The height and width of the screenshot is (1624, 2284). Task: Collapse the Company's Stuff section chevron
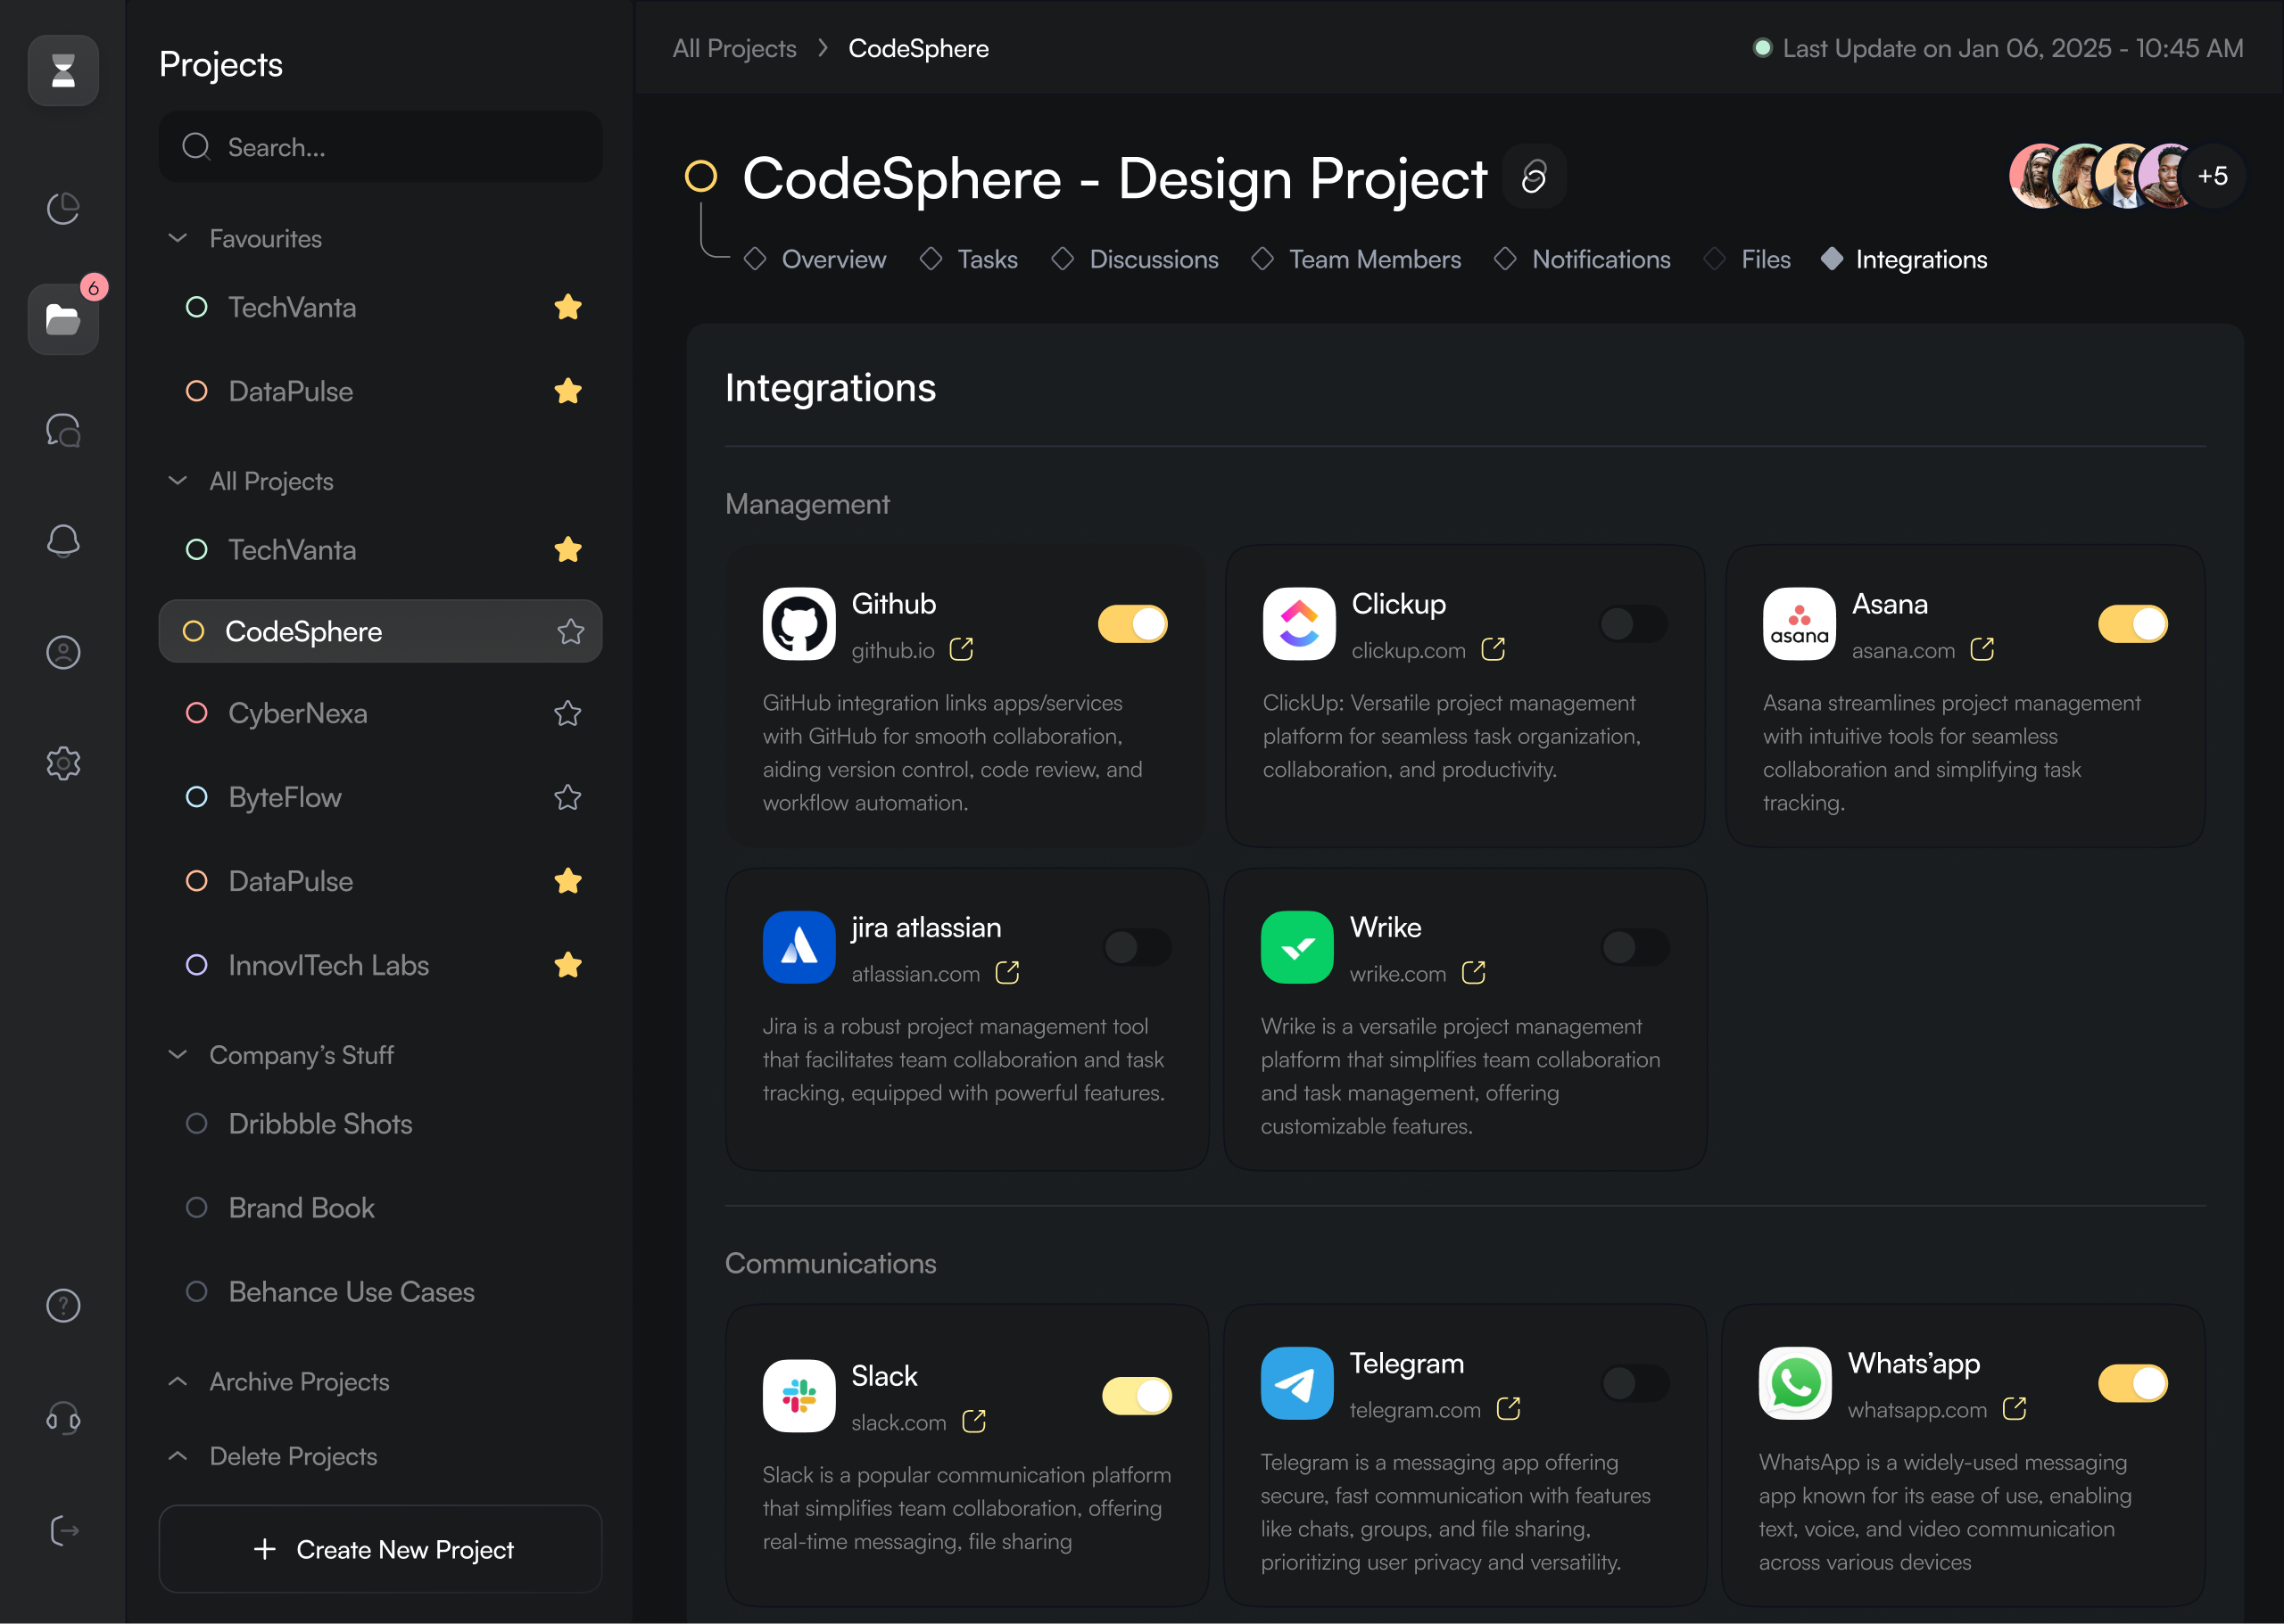[x=178, y=1055]
